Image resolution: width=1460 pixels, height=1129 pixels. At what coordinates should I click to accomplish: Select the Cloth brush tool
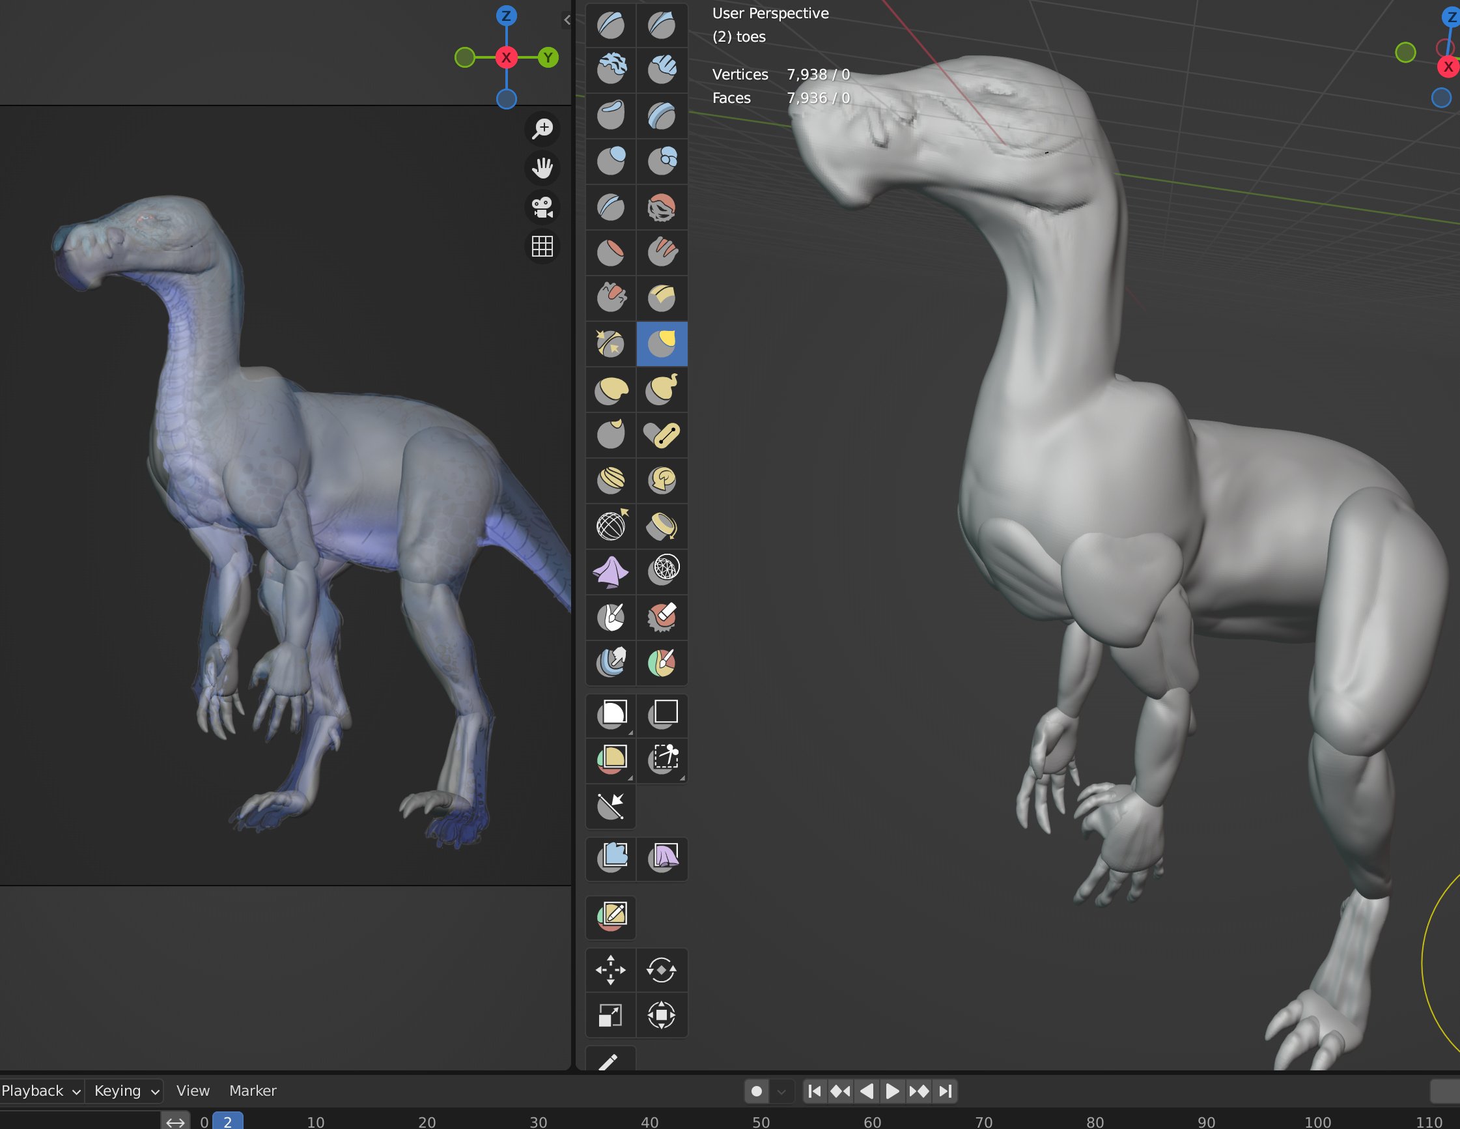coord(610,573)
